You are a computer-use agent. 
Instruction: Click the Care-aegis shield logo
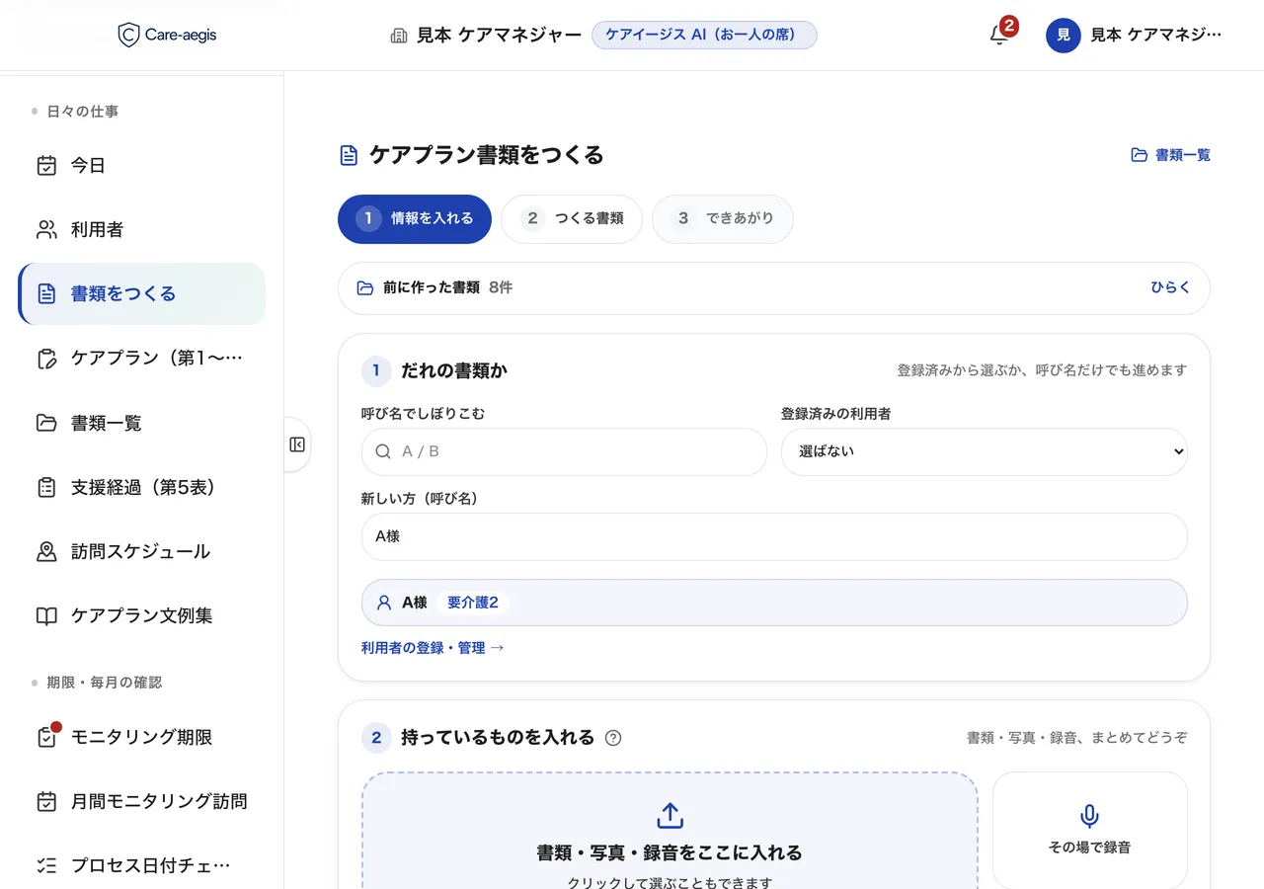tap(128, 36)
